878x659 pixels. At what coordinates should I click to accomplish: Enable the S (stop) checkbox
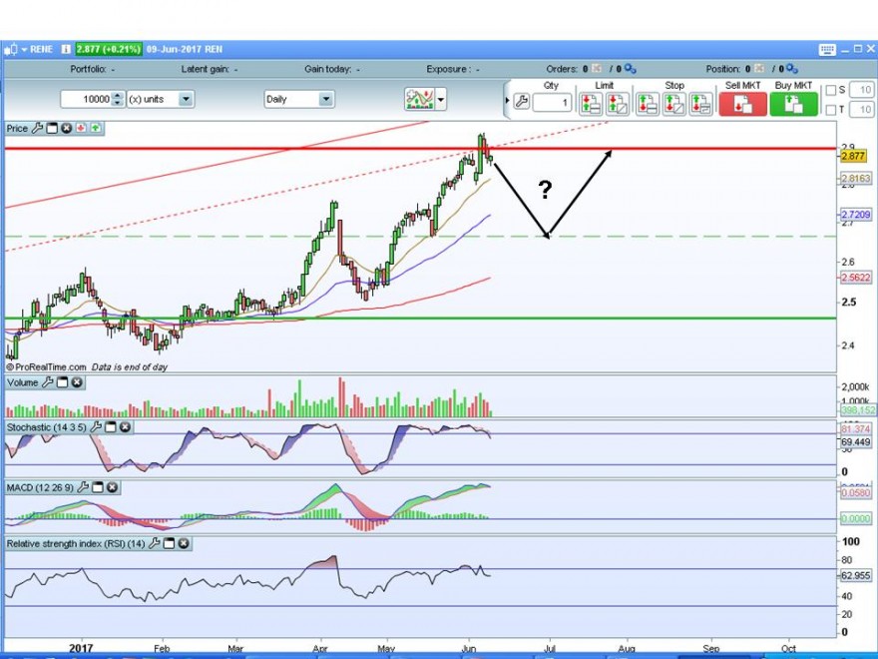pos(831,90)
